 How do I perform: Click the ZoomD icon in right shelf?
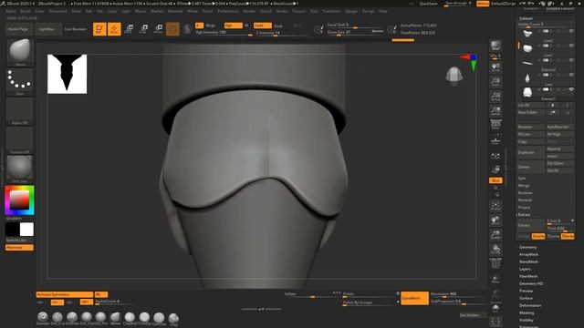click(495, 235)
